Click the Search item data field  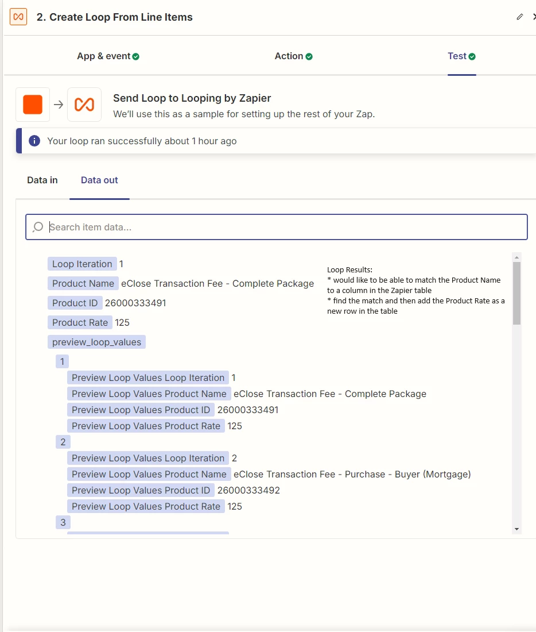point(276,227)
